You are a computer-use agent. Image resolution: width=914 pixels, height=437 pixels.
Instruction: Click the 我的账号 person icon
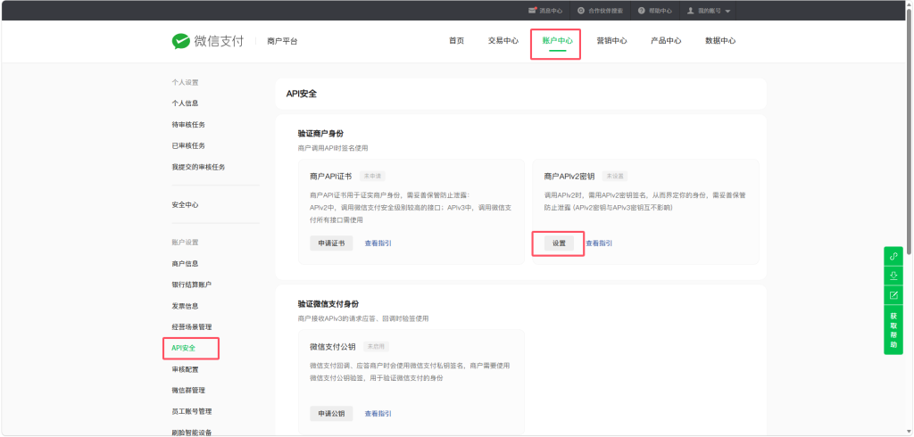point(691,11)
